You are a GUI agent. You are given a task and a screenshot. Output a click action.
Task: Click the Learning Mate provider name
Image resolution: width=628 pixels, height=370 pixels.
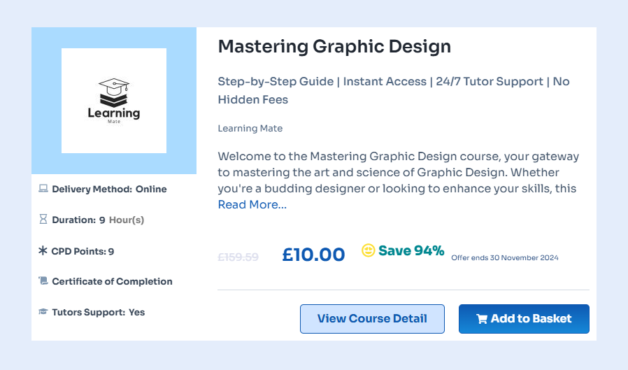(x=250, y=129)
